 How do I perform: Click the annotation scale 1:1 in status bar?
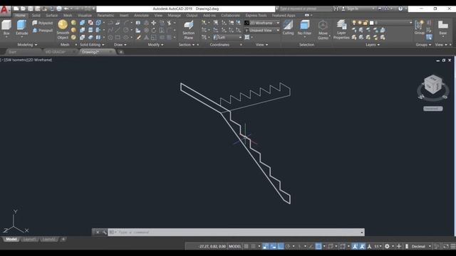[x=378, y=246]
